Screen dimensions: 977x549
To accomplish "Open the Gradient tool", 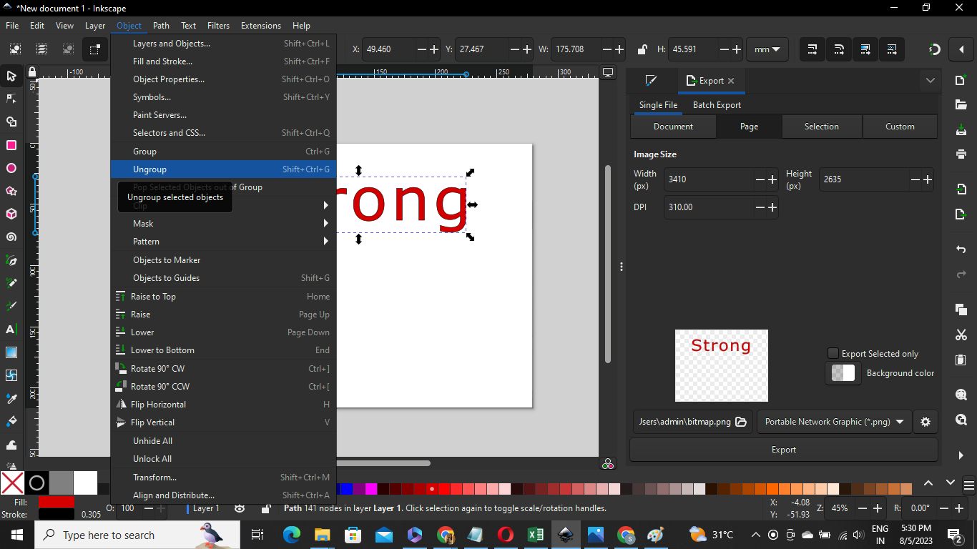I will pyautogui.click(x=11, y=352).
